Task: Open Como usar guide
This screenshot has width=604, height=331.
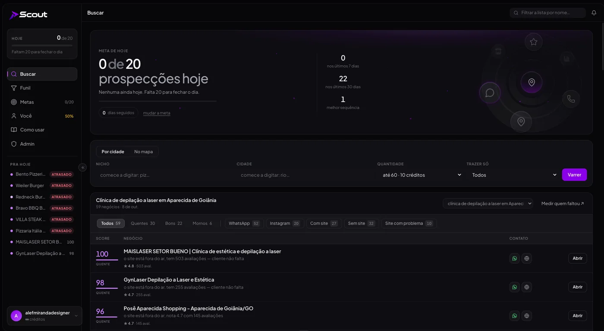Action: 42,130
